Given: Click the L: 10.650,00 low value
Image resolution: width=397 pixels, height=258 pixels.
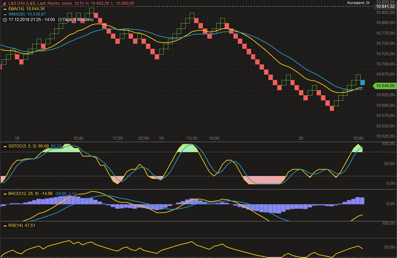Looking at the screenshot, I should [123, 3].
